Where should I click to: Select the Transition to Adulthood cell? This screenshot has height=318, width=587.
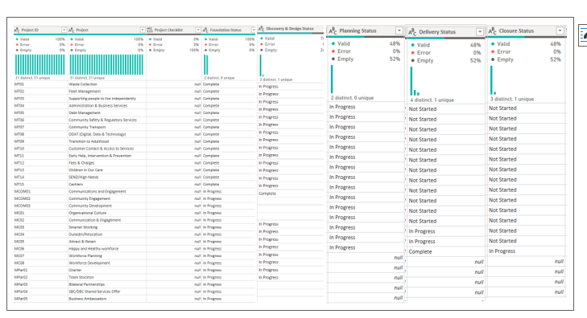[x=107, y=141]
